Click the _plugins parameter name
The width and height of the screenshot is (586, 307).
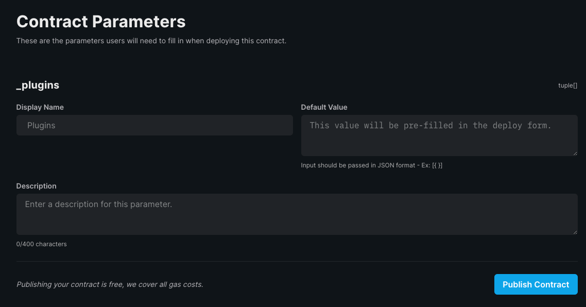[38, 86]
